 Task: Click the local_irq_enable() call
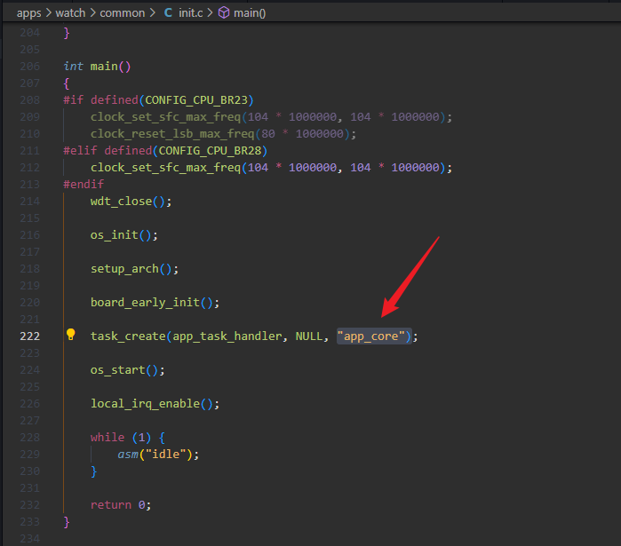[x=155, y=404]
